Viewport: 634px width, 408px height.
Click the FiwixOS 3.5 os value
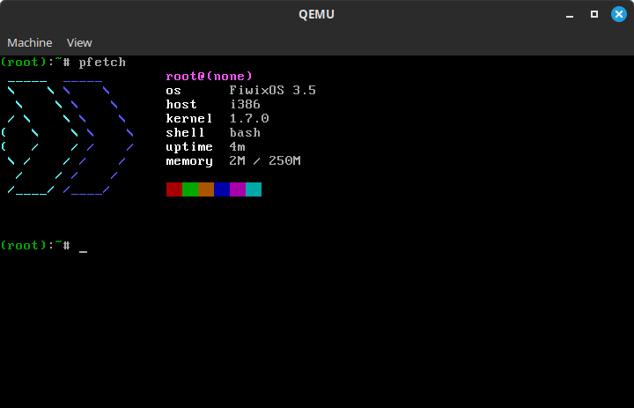pyautogui.click(x=273, y=91)
